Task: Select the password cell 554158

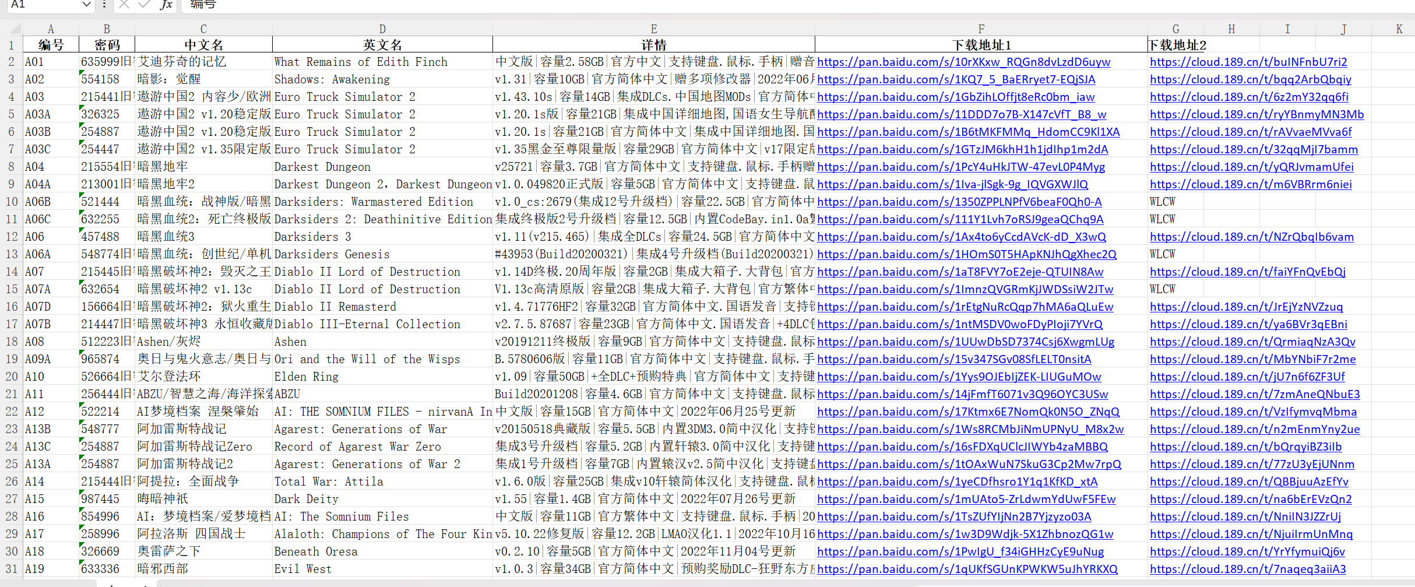Action: tap(107, 79)
